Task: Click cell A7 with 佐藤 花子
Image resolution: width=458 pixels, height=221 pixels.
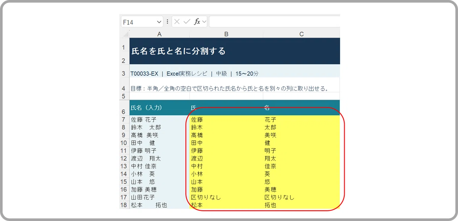Action: tap(160, 119)
